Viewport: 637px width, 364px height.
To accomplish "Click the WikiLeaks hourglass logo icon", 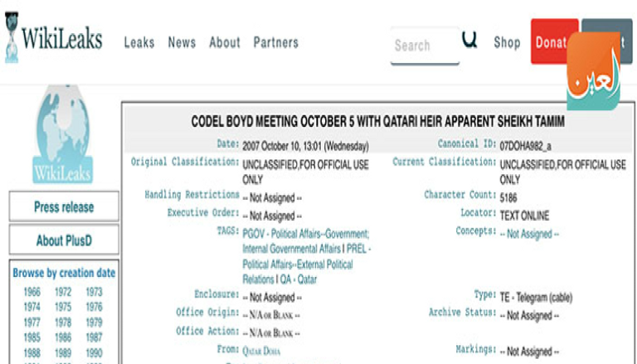I will pos(11,36).
